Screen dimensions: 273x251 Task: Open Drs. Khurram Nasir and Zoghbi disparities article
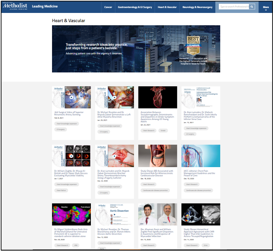(x=157, y=233)
